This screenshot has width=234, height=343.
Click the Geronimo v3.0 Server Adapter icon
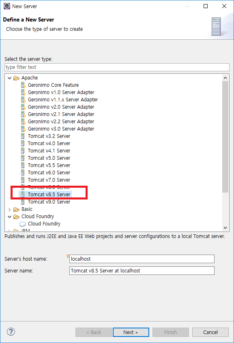23,129
